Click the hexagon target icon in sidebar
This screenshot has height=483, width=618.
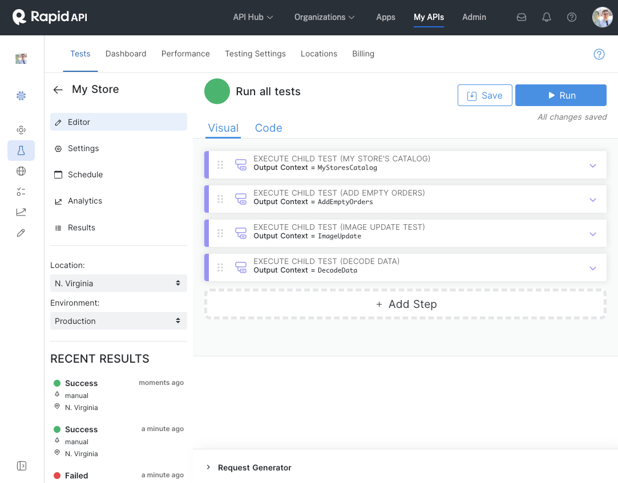click(21, 130)
